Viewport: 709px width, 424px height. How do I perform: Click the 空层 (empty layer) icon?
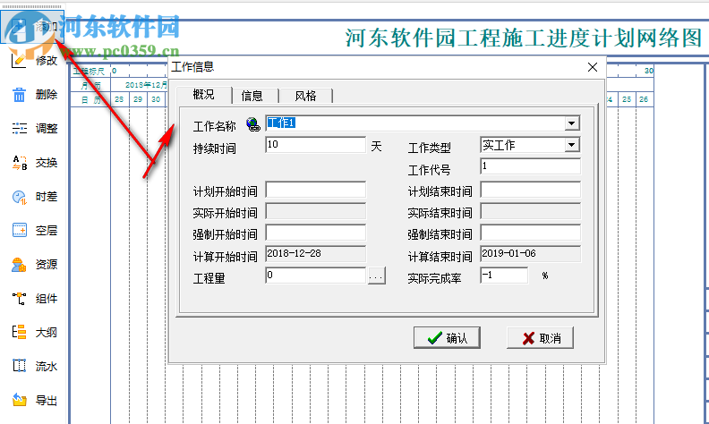click(x=19, y=231)
